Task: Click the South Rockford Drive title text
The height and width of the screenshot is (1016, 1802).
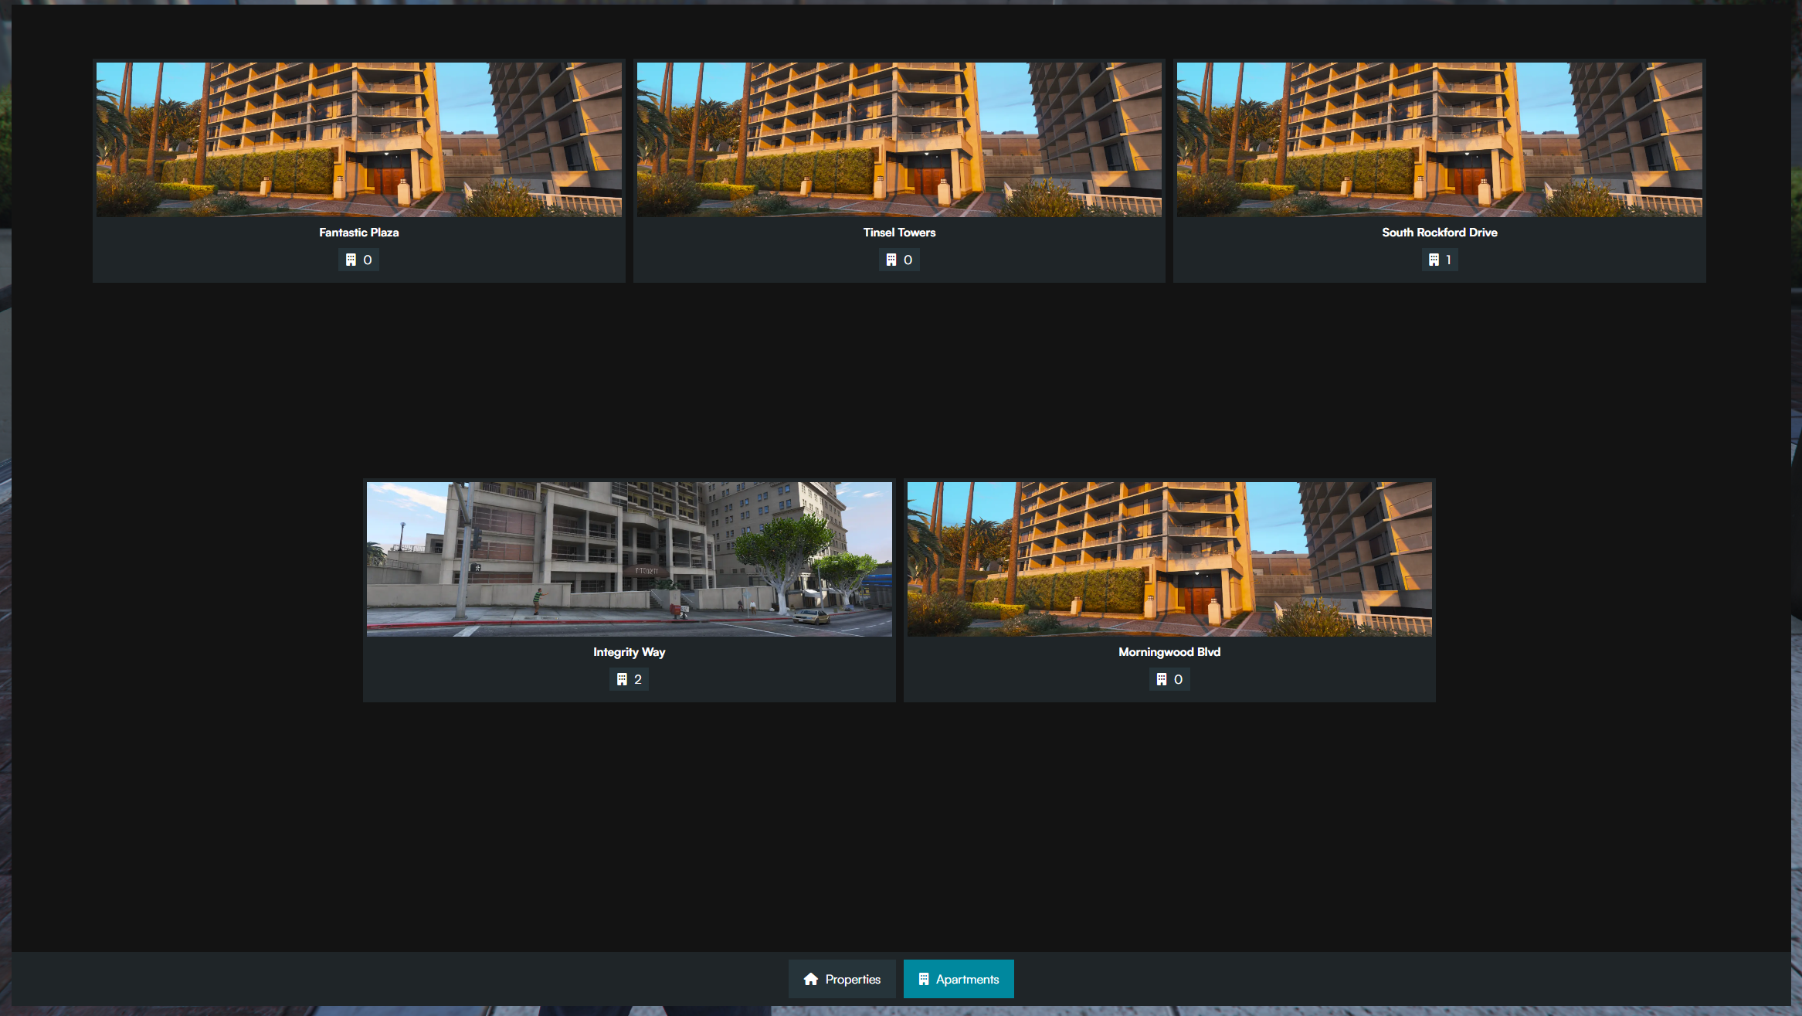Action: pyautogui.click(x=1440, y=233)
